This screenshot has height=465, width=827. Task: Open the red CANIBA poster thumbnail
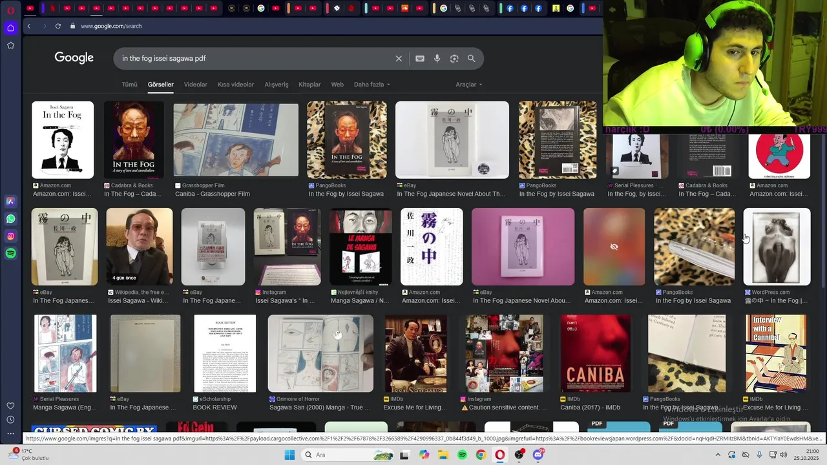coord(595,353)
